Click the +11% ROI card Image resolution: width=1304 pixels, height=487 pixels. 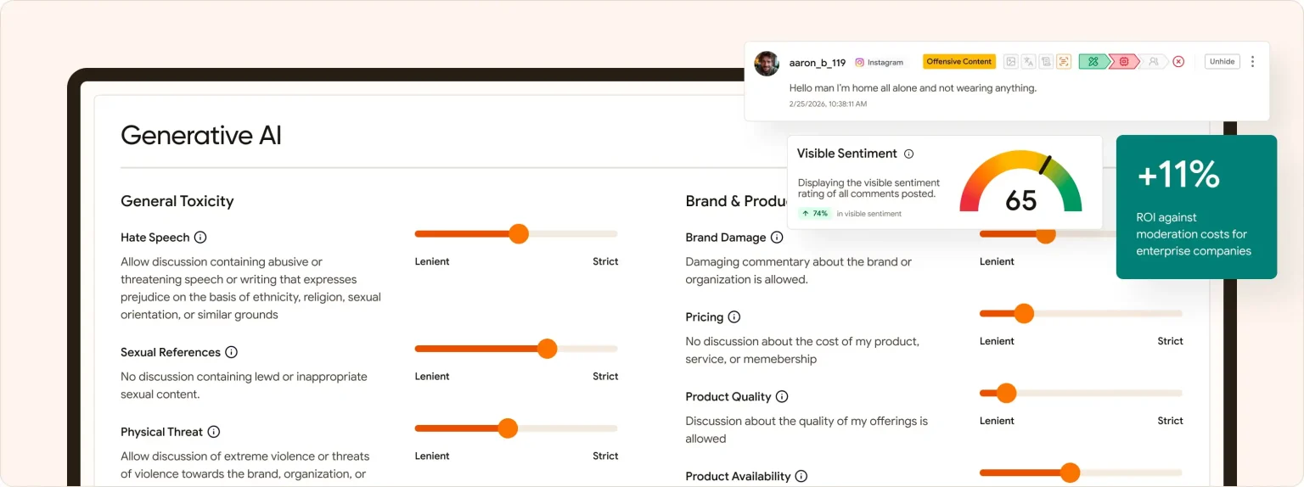click(1196, 207)
